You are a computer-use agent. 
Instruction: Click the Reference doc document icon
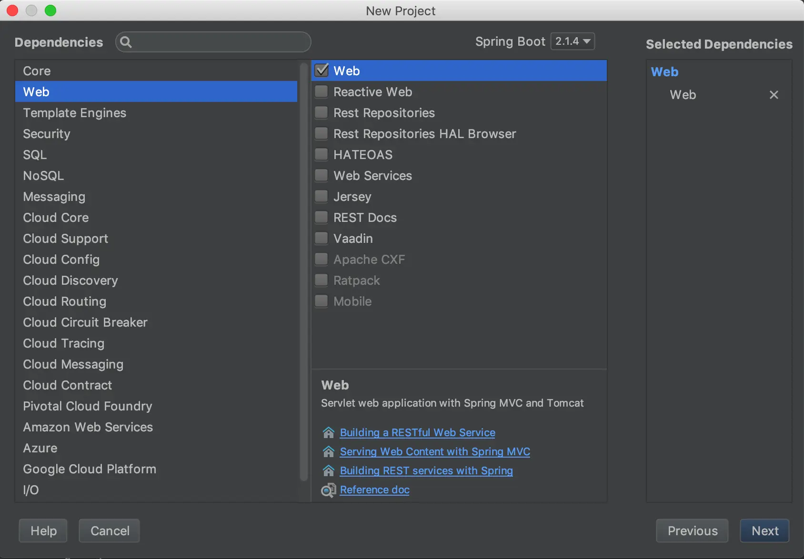coord(328,489)
